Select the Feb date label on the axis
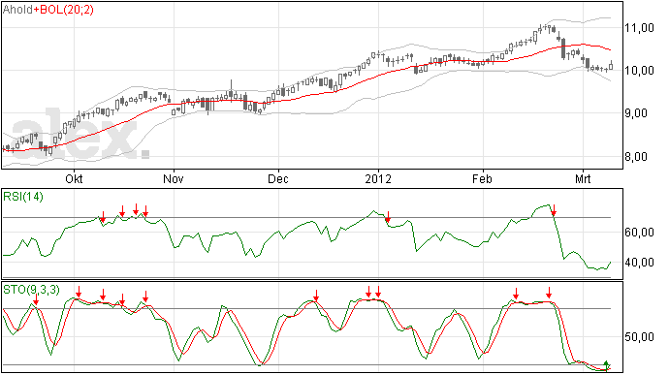Viewport: 669px width, 375px height. tap(482, 179)
